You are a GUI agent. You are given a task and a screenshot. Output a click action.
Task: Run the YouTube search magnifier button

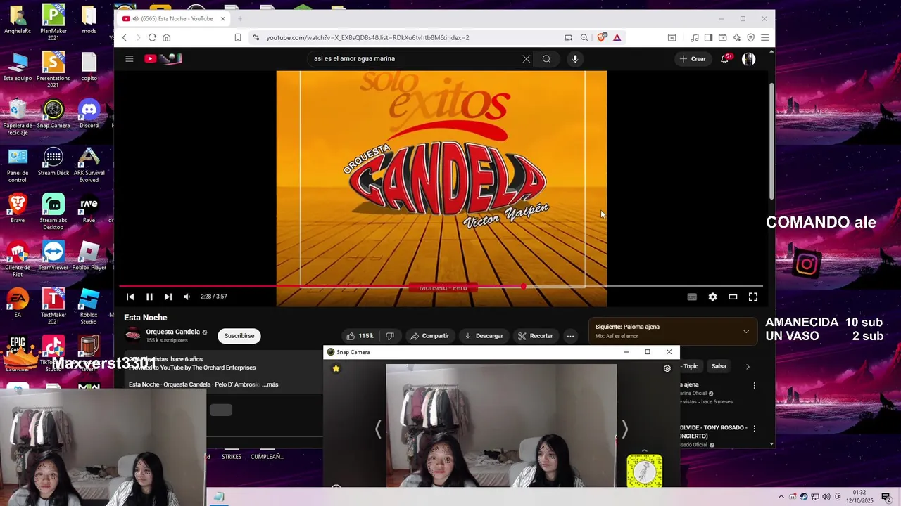tap(546, 59)
